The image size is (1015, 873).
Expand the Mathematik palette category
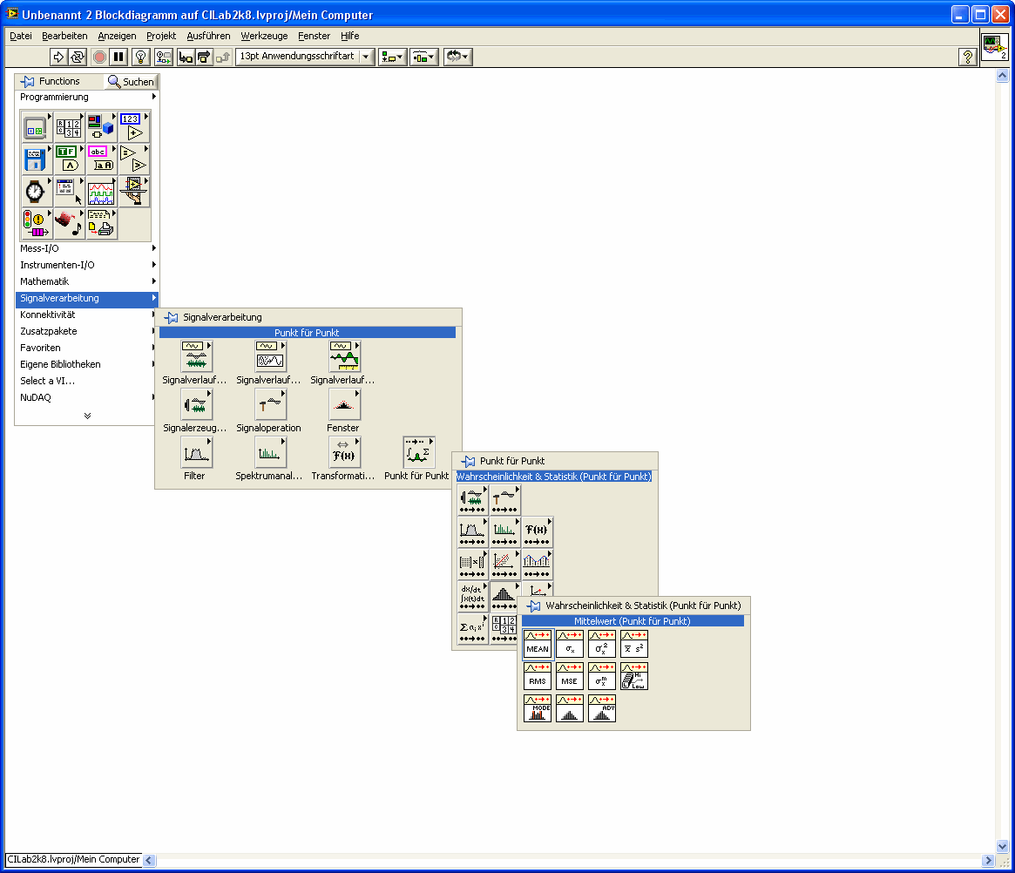coord(44,281)
